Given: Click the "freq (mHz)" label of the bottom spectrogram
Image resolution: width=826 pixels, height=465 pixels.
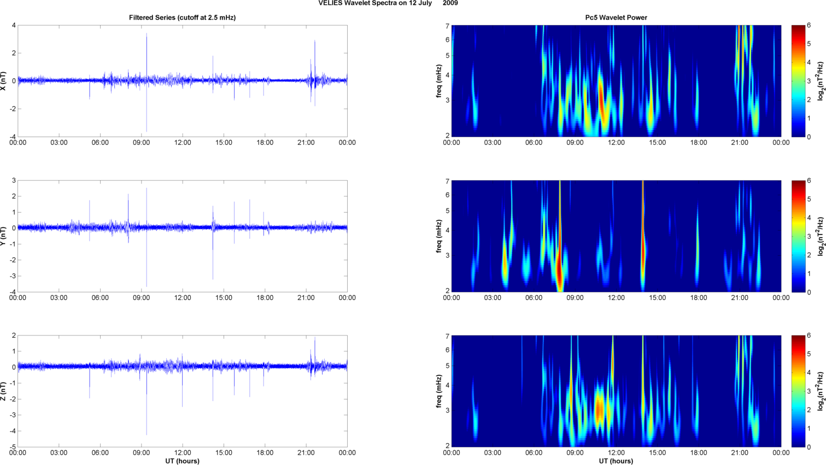Looking at the screenshot, I should tap(439, 391).
